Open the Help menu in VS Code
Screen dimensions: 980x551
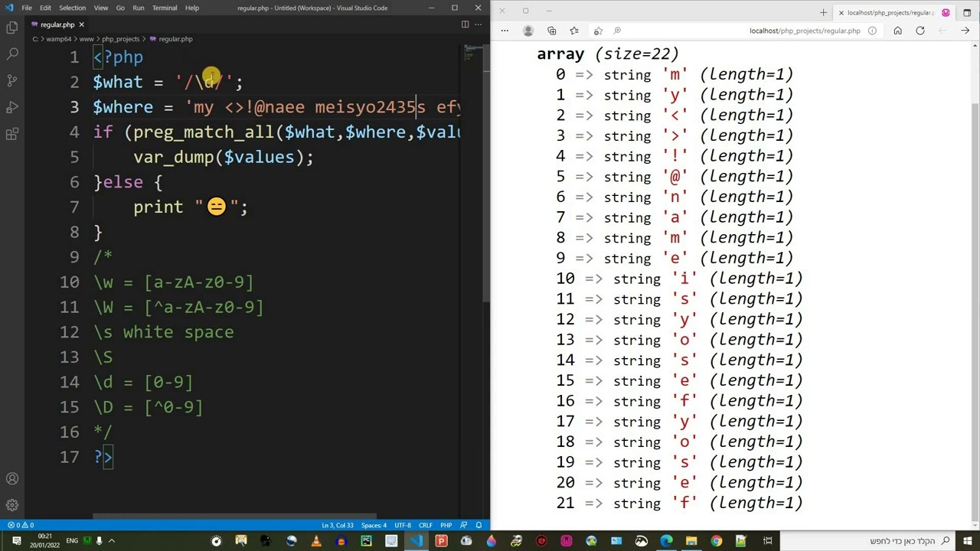[x=192, y=8]
